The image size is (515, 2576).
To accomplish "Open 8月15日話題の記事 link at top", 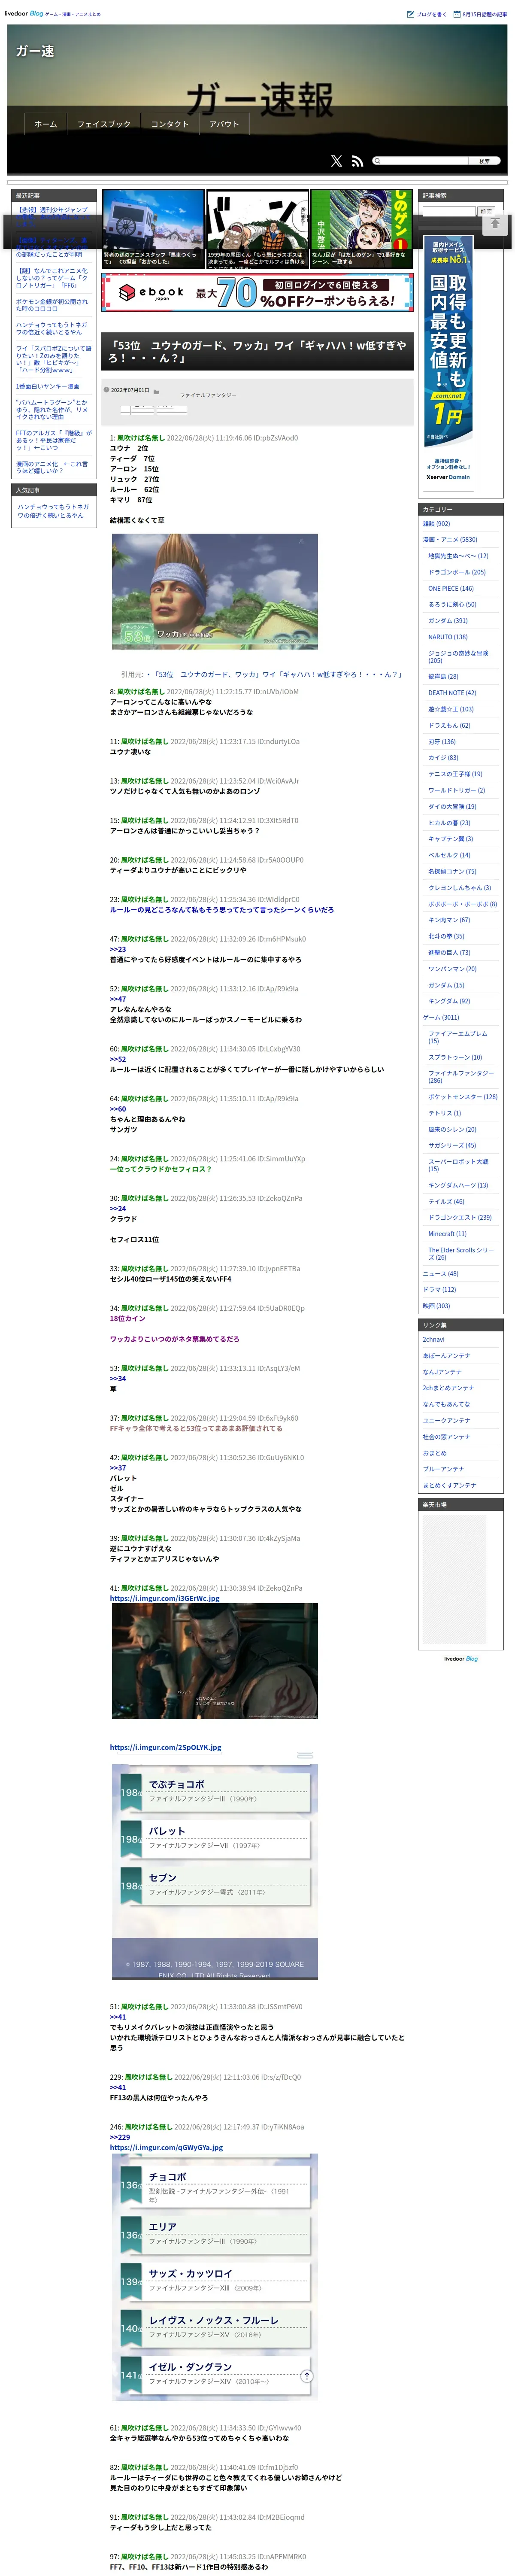I will tap(480, 14).
